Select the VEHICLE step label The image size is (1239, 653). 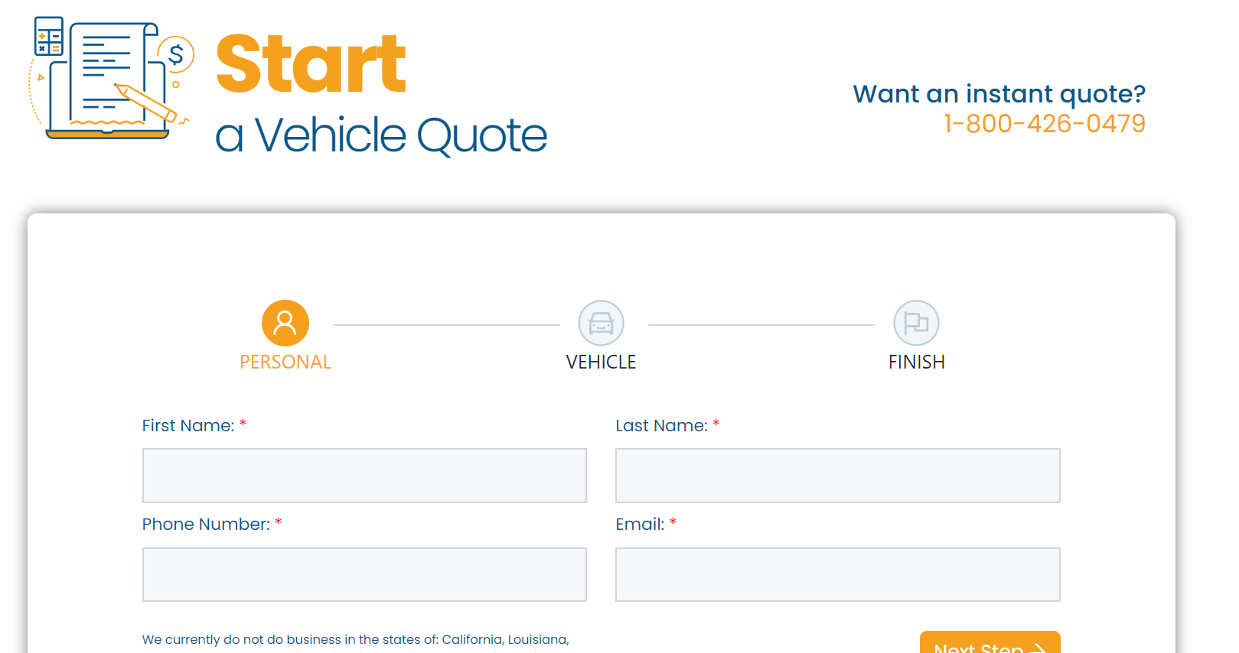click(601, 362)
